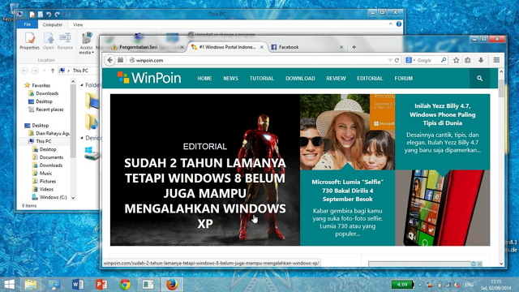Open PowerPoint from the taskbar

[x=101, y=285]
